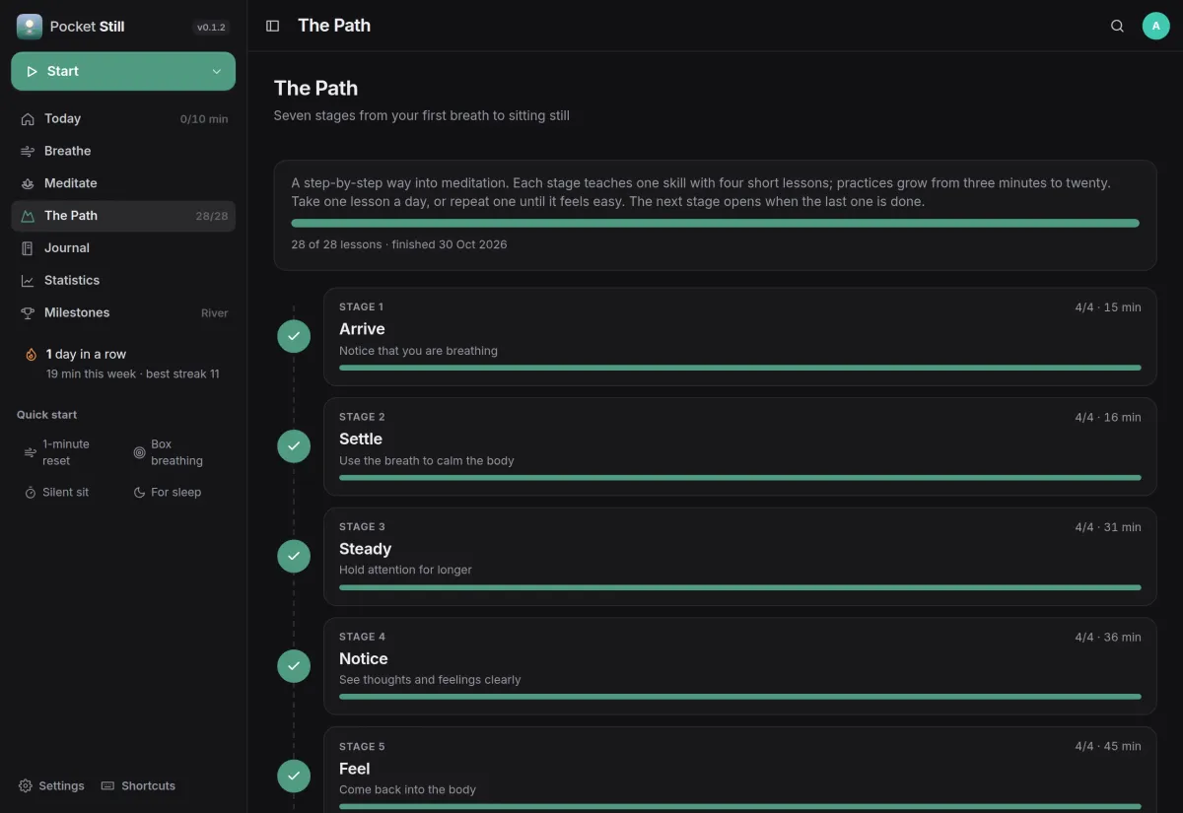The width and height of the screenshot is (1183, 813).
Task: Open search with the magnifier icon
Action: click(x=1117, y=26)
